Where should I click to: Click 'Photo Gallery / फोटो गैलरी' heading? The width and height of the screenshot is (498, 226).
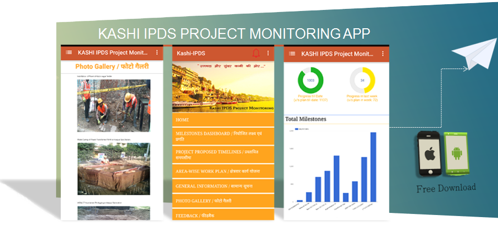pos(112,66)
